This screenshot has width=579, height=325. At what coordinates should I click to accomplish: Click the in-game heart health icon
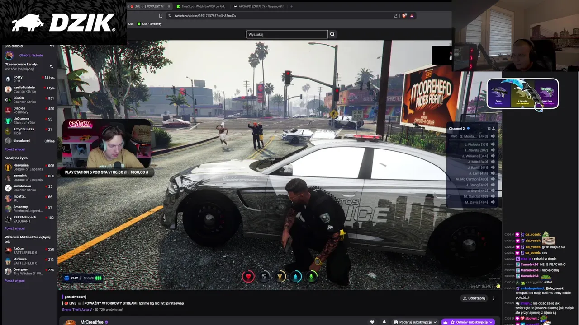click(x=248, y=277)
